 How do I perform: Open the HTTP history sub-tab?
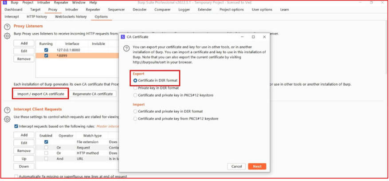click(x=37, y=16)
